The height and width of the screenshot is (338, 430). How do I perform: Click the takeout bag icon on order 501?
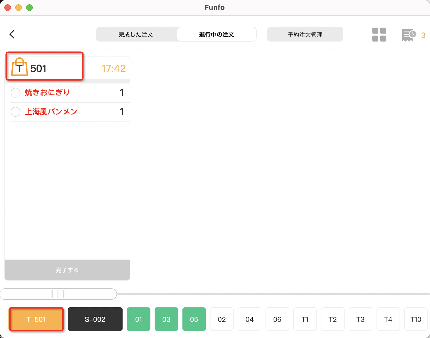(x=19, y=67)
